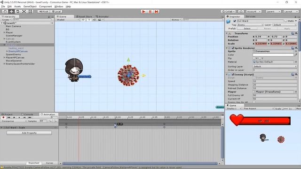The image size is (301, 169).
Task: Open the Account dropdown
Action: coord(254,12)
